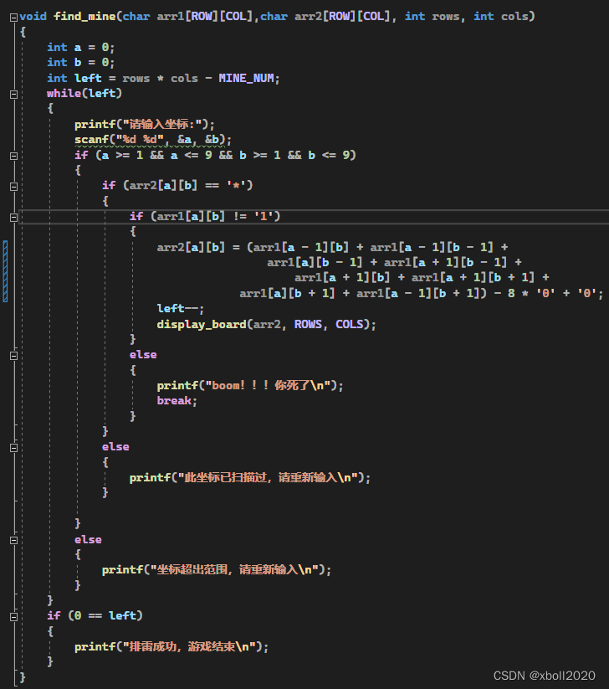
Task: Click the arr1[a + 1][b + 1] term
Action: 473,278
